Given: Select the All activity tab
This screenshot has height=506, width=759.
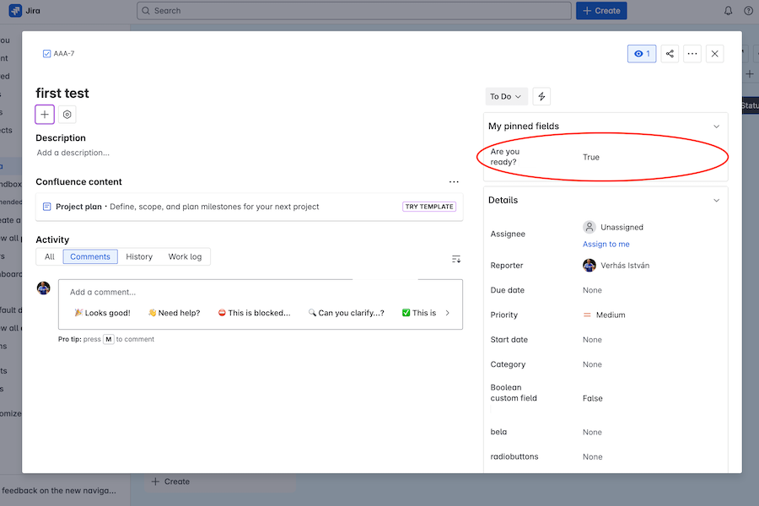Looking at the screenshot, I should click(50, 257).
